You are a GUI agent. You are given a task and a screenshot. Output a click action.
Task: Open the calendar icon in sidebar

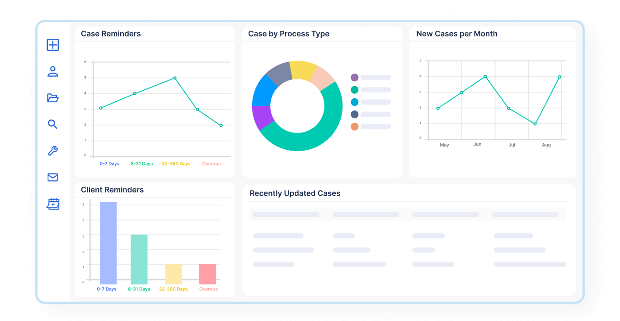click(x=53, y=204)
